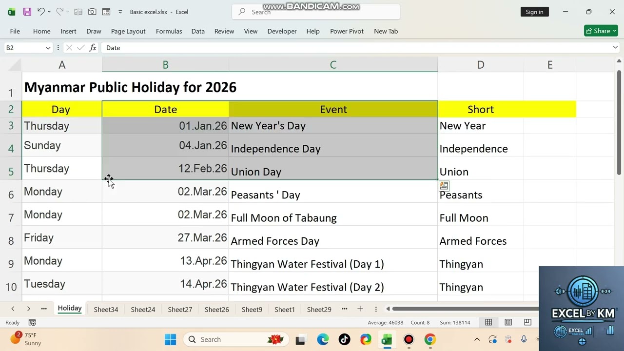Click the macro recording icon in status bar
This screenshot has height=351, width=624.
click(32, 323)
